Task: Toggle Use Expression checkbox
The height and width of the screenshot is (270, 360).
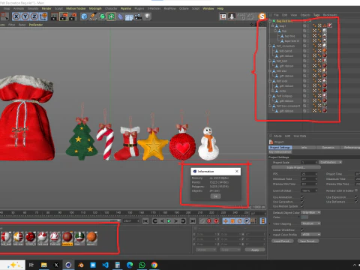Action: tap(356, 197)
